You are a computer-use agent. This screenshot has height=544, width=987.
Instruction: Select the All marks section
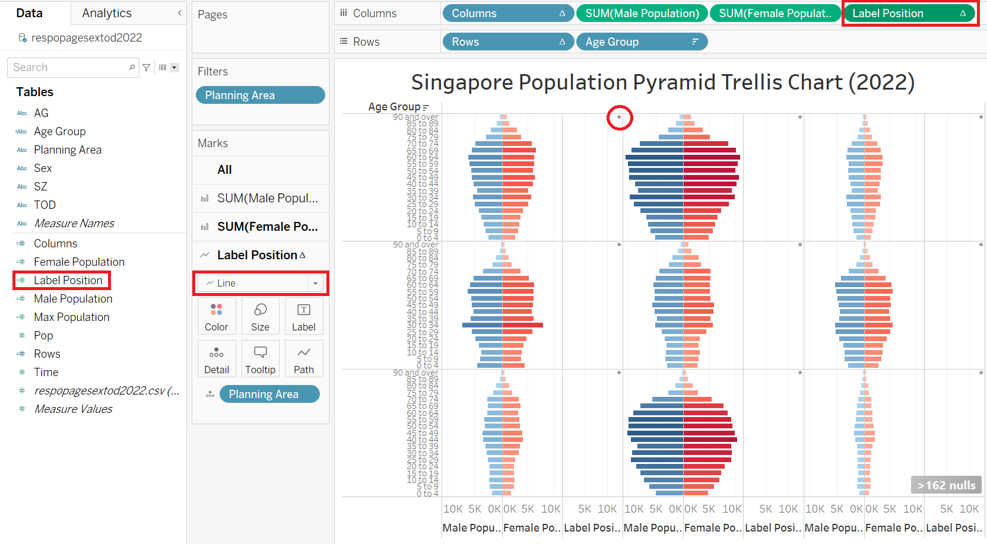coord(225,170)
